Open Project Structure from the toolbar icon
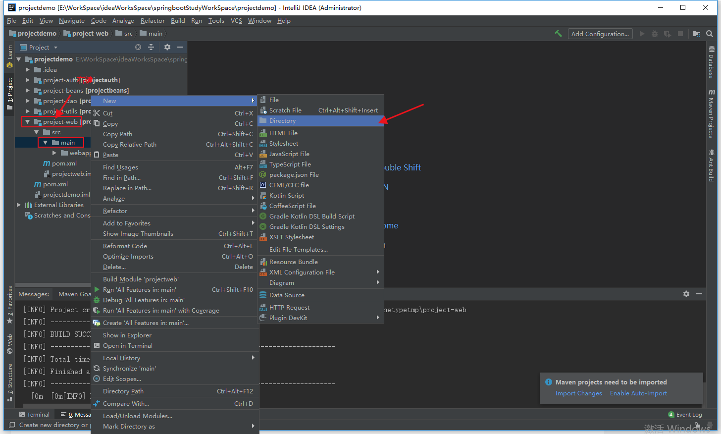Screen dimensions: 721x434 pos(697,34)
